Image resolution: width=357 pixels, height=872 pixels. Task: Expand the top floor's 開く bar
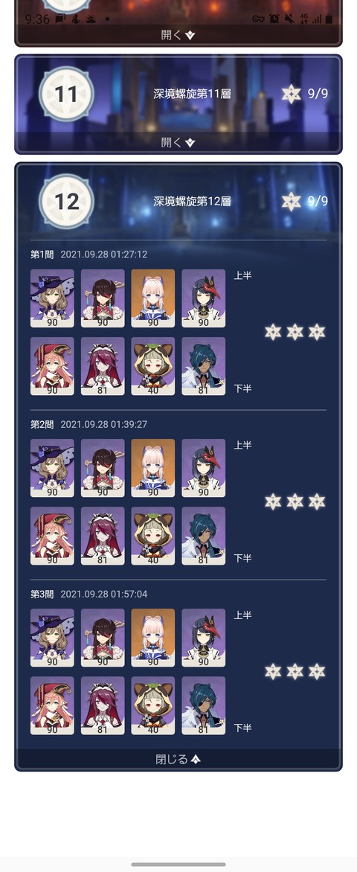click(x=178, y=34)
